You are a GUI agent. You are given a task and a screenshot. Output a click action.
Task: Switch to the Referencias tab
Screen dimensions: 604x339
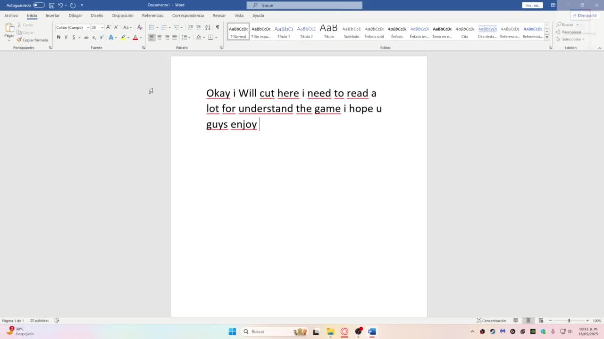point(152,16)
